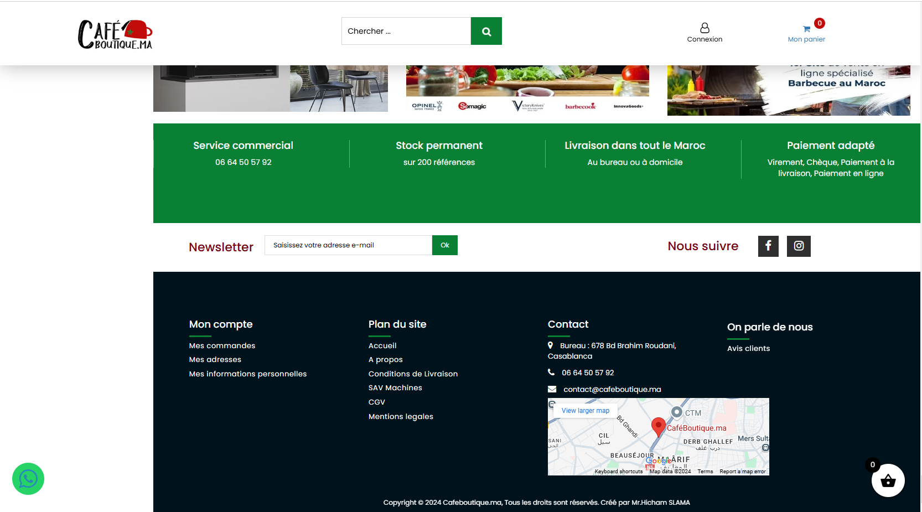Go to Accueil from Plan du site

pyautogui.click(x=382, y=345)
